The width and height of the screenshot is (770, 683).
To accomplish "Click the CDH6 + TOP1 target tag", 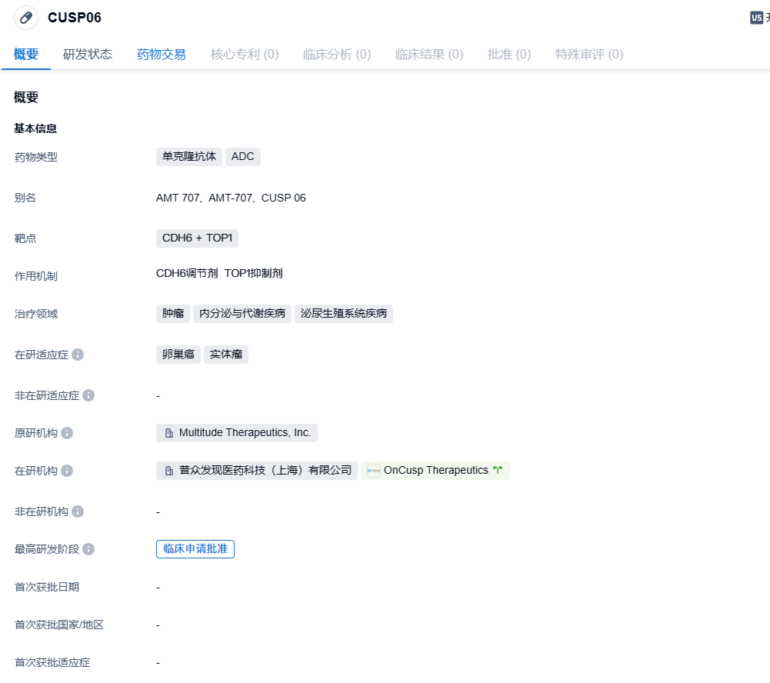I will pyautogui.click(x=197, y=238).
